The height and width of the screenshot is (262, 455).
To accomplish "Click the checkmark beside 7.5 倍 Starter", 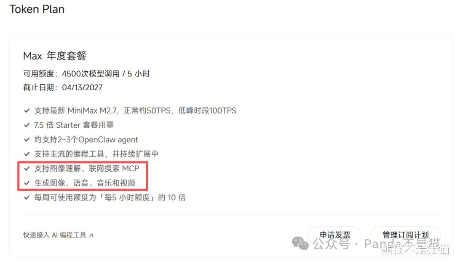I will click(x=27, y=125).
